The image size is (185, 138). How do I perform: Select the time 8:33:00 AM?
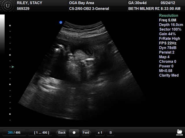pos(170,9)
